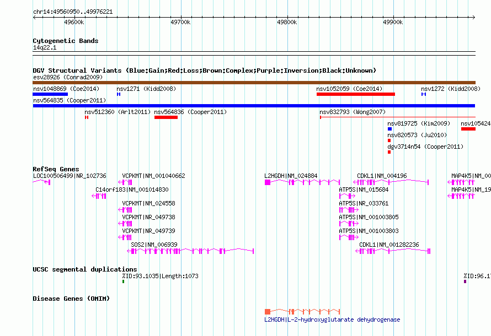Screen dimensions: 491x336
Task: Select the red nsv564836 loss bar
Action: [x=166, y=117]
